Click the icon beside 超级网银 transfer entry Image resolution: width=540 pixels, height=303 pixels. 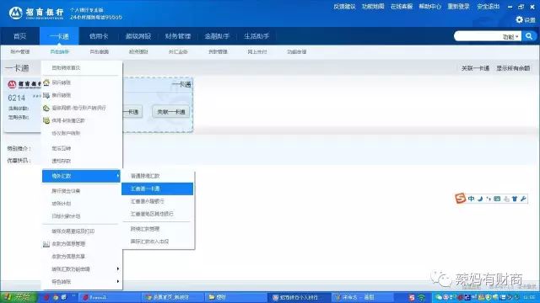pos(46,108)
